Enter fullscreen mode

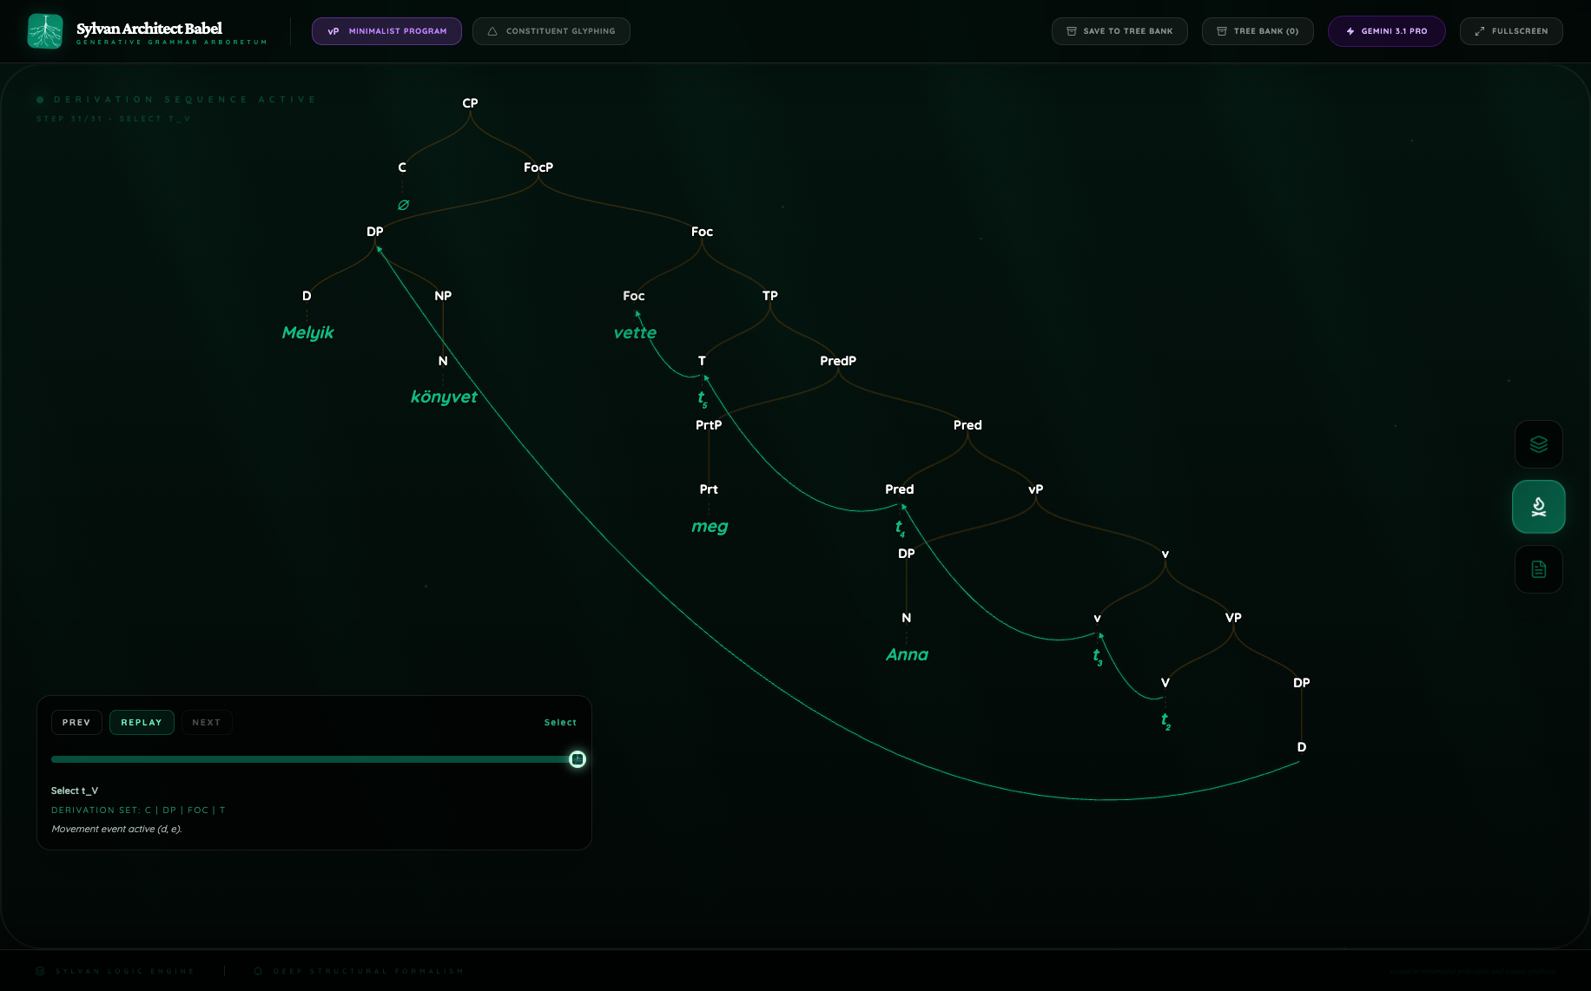[1510, 31]
